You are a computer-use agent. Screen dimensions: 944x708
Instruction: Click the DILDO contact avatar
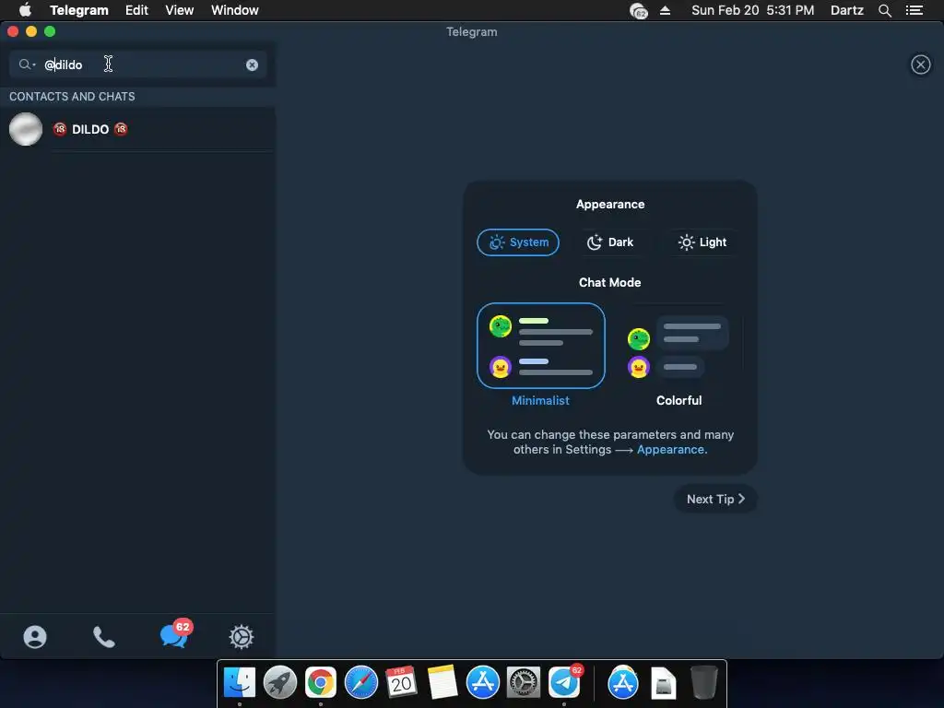(26, 129)
